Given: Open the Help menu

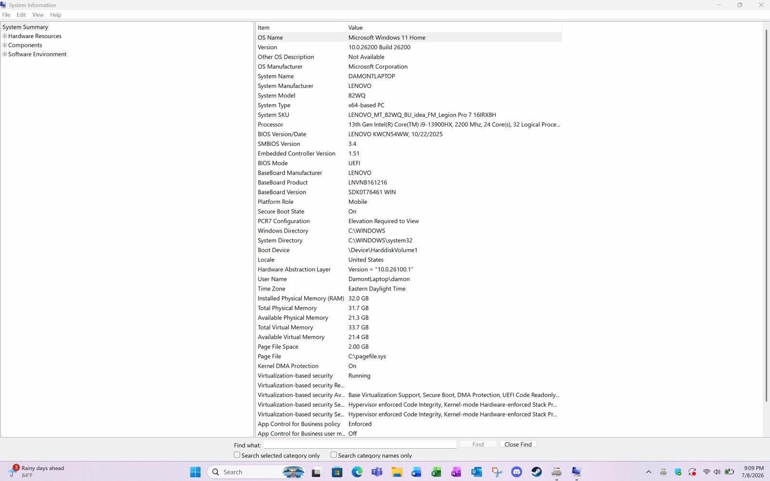Looking at the screenshot, I should click(56, 15).
